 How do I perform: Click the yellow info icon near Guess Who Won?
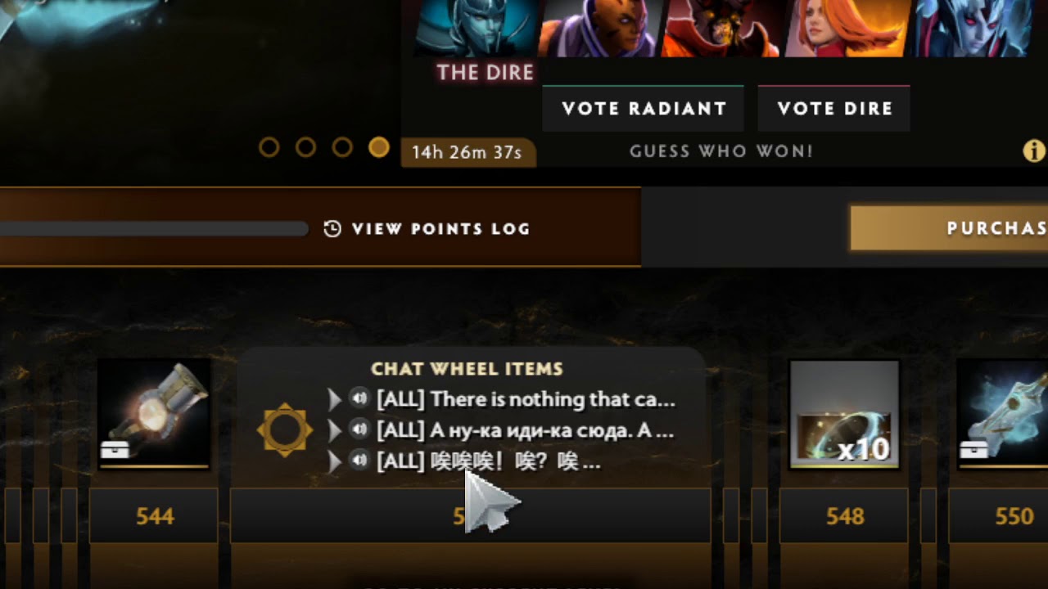1034,151
